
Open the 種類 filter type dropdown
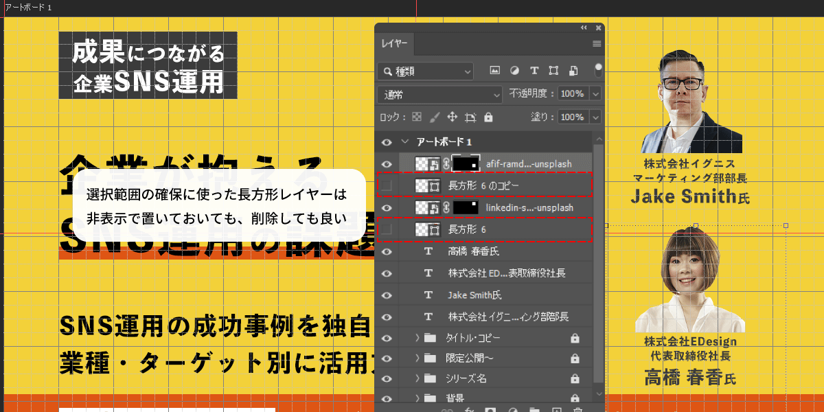pos(426,71)
